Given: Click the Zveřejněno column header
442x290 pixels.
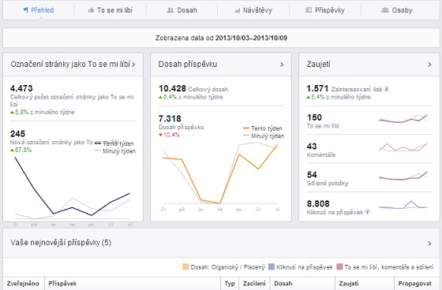Looking at the screenshot, I should pyautogui.click(x=23, y=284).
